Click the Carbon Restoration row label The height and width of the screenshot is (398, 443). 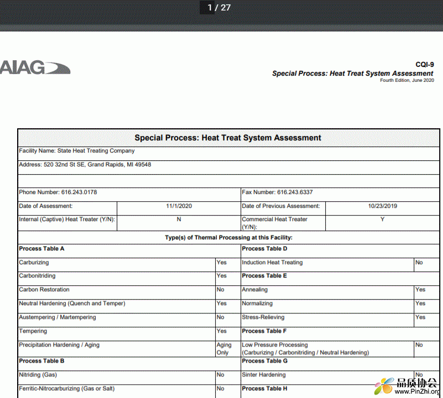(x=44, y=290)
